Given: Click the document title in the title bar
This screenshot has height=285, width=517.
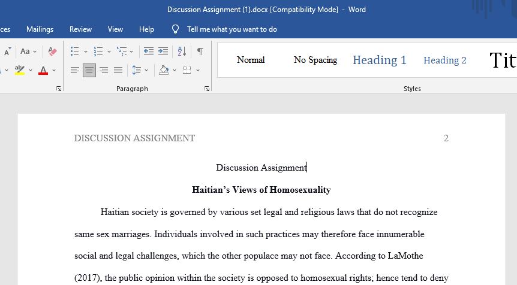Looking at the screenshot, I should pos(266,10).
